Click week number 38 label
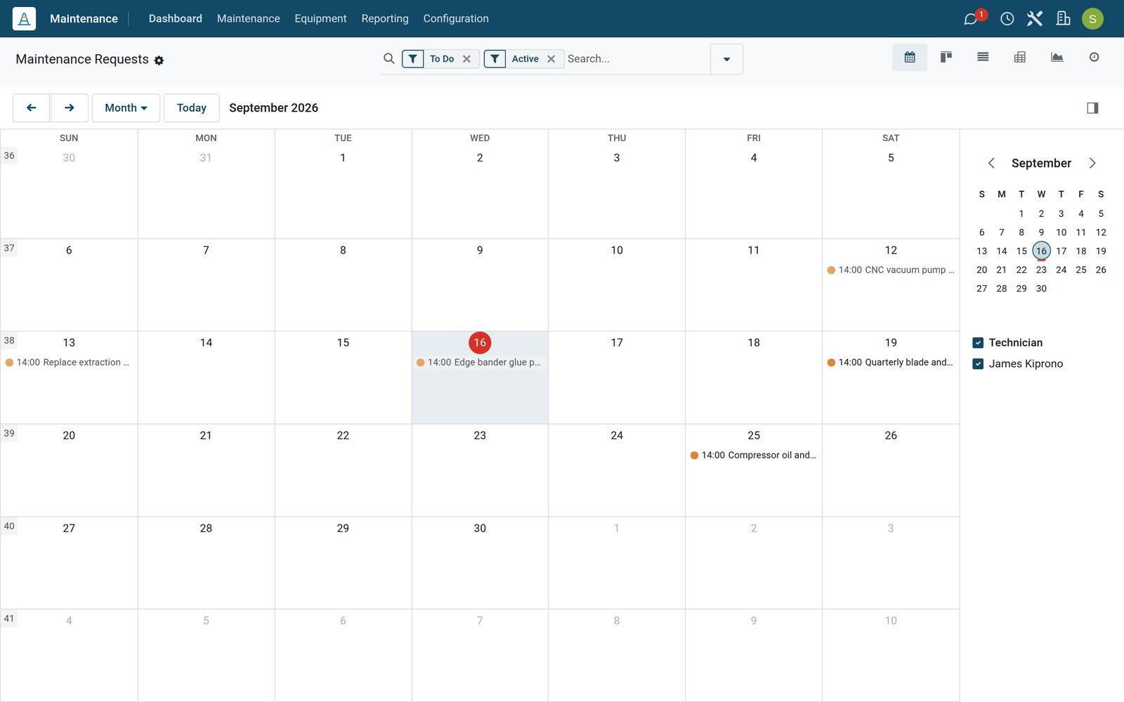The image size is (1124, 702). (x=9, y=341)
